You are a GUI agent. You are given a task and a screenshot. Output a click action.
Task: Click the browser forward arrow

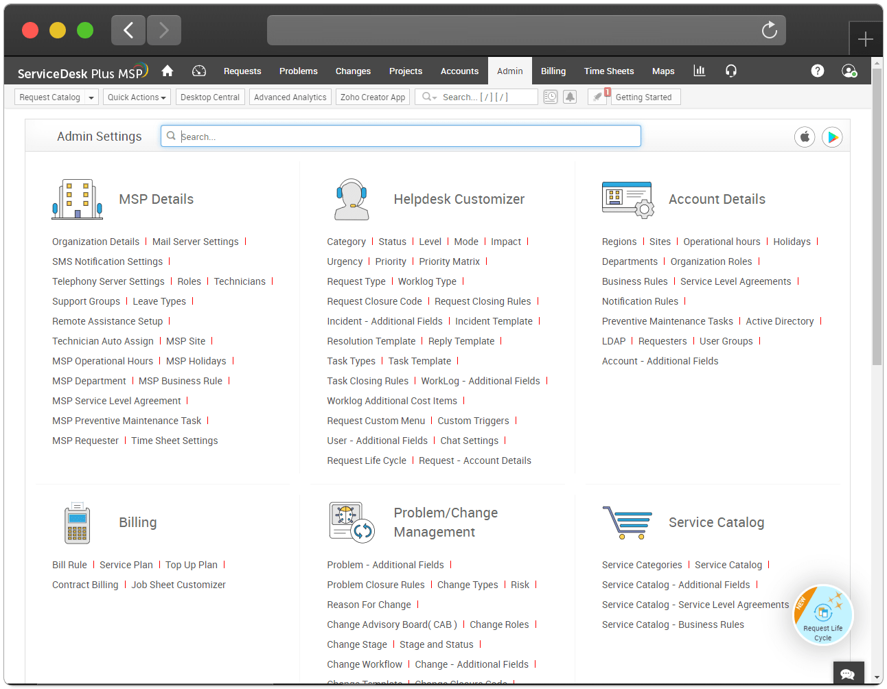coord(163,30)
